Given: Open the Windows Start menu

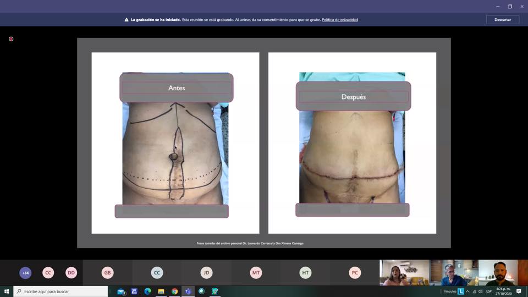Looking at the screenshot, I should 7,291.
